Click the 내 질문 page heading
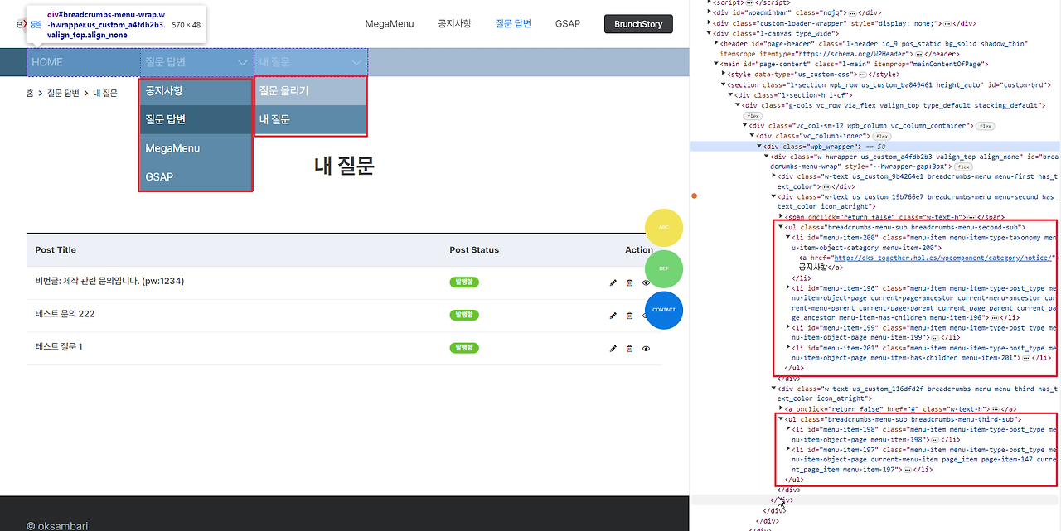Viewport: 1061px width, 531px height. [x=344, y=167]
